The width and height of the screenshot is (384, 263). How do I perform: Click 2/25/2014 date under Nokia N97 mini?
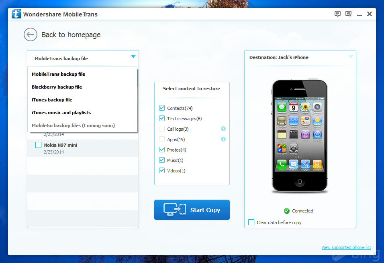pyautogui.click(x=54, y=152)
